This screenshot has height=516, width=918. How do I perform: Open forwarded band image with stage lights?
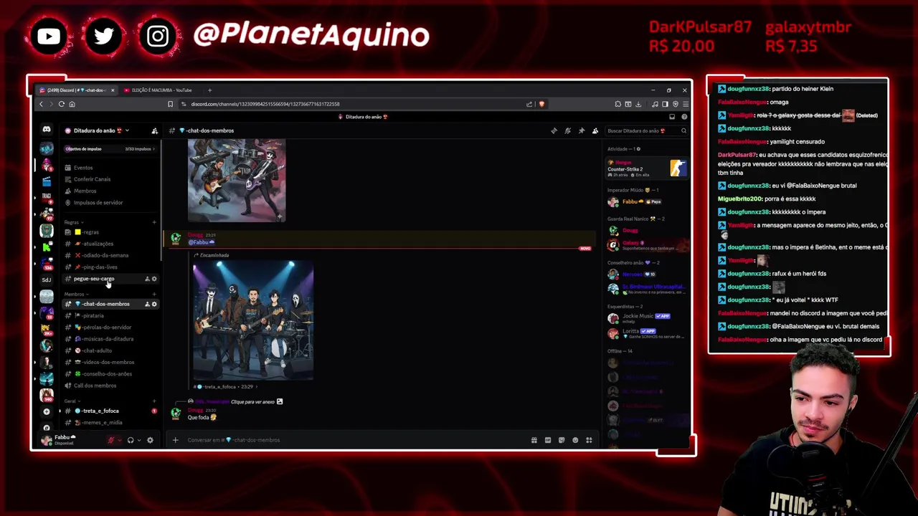pos(253,320)
